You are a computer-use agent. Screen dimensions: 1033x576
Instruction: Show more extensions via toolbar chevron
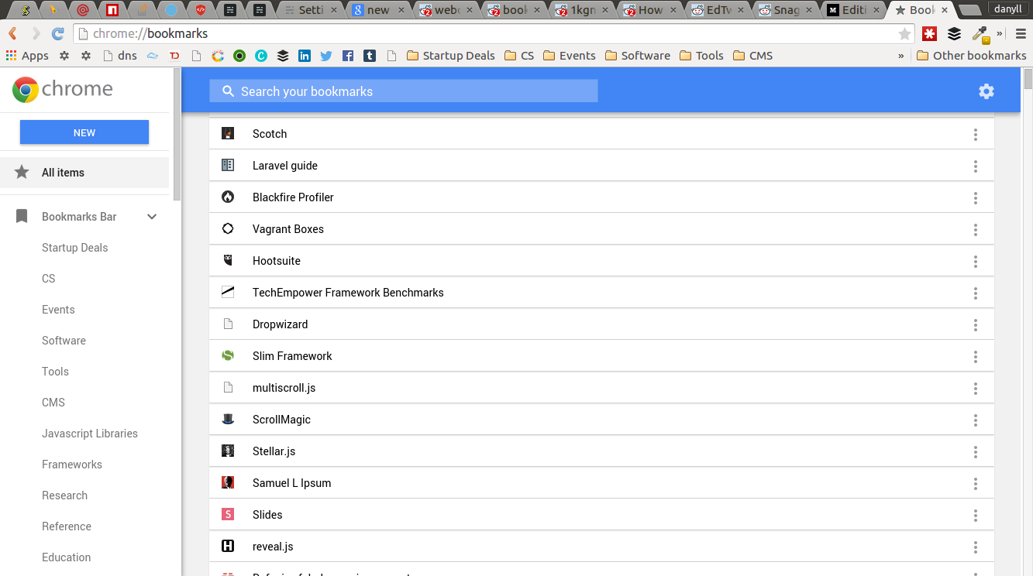(x=999, y=34)
